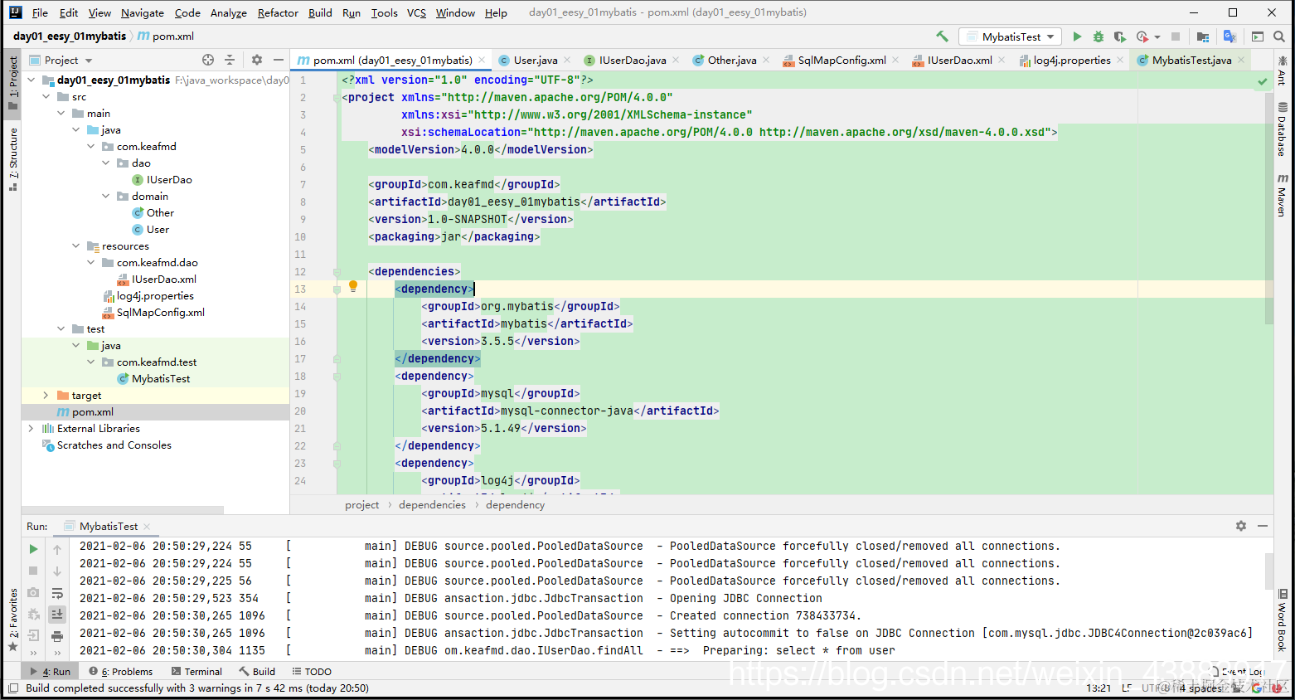Collapse the resources folder
The image size is (1295, 700).
pos(75,246)
